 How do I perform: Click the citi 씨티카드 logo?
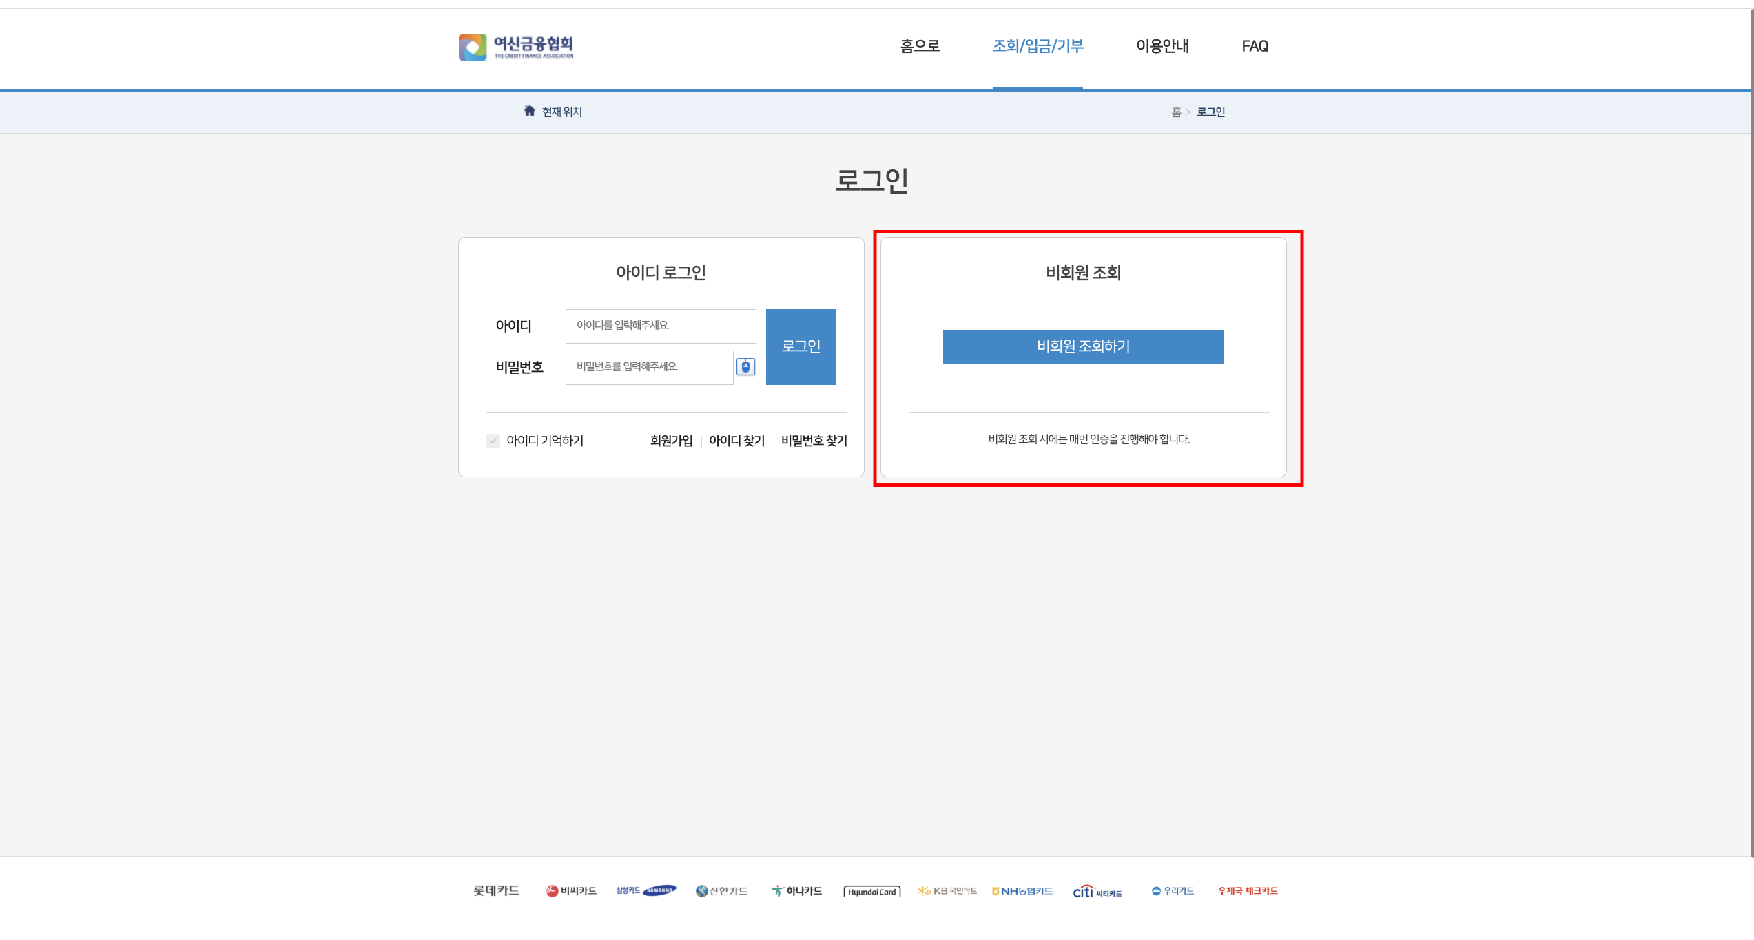1097,892
